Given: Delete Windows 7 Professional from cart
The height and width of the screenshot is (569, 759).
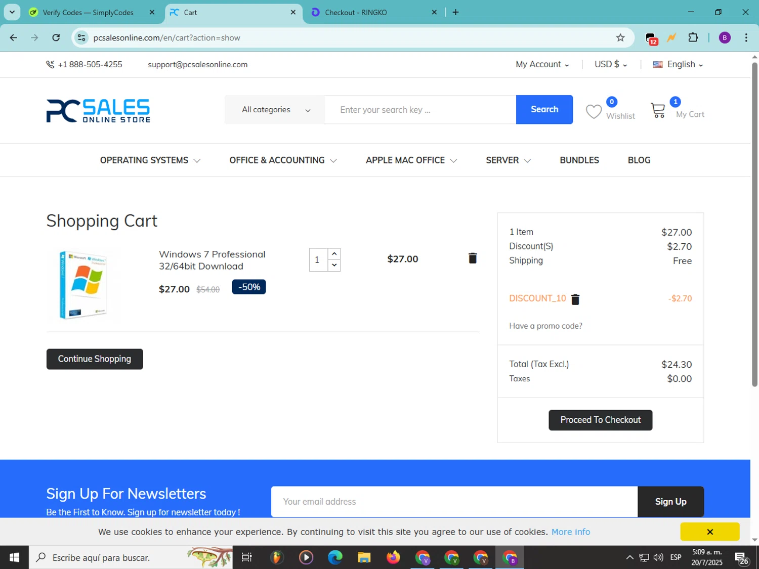Looking at the screenshot, I should click(473, 258).
